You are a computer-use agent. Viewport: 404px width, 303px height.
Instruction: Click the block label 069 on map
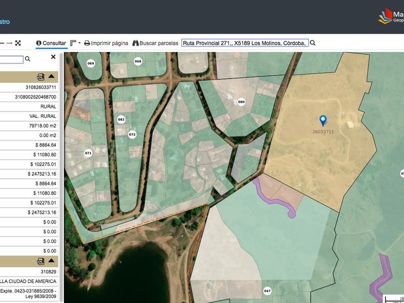90,63
